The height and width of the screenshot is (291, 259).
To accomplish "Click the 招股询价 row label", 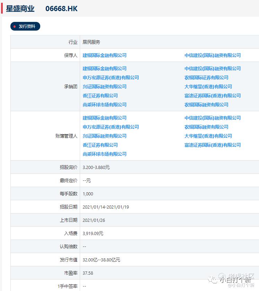I will (x=69, y=167).
